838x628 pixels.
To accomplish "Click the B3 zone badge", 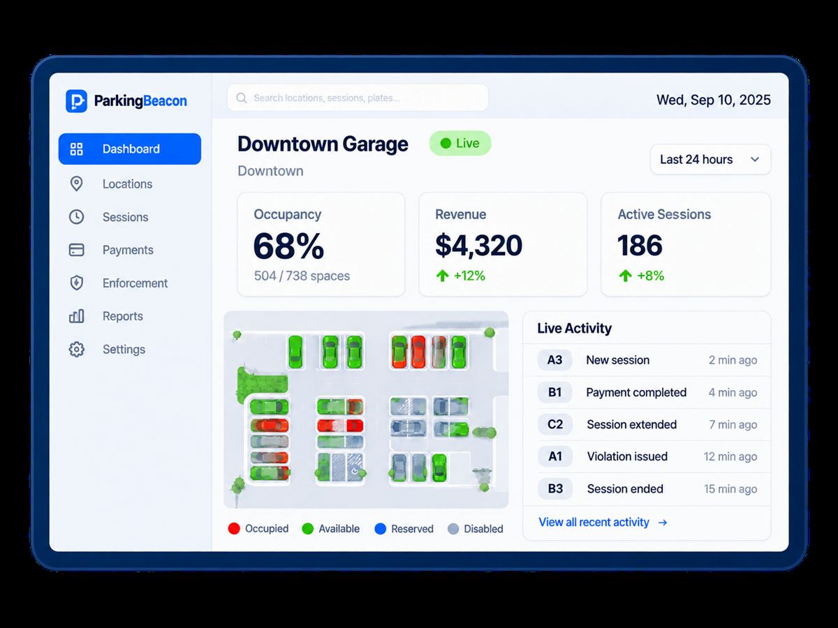I will click(555, 488).
